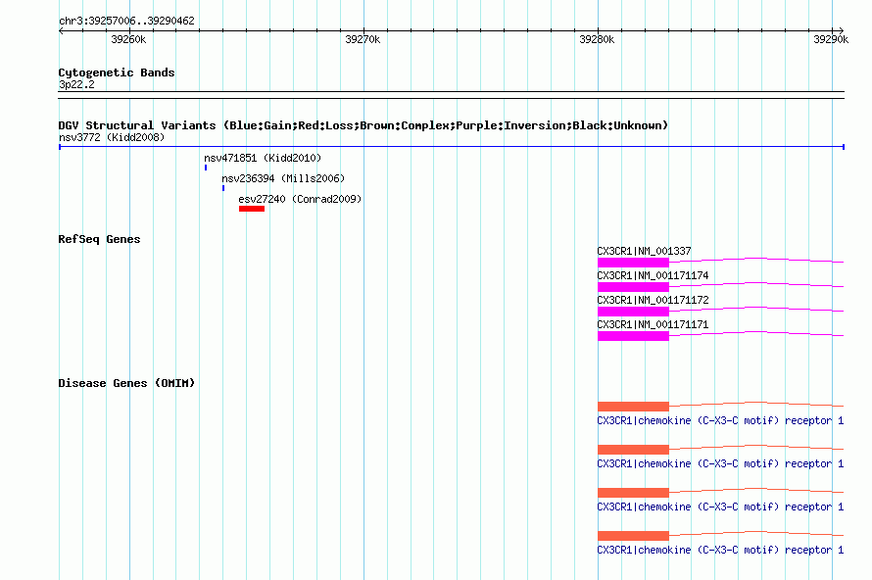Click the 39270k ruler tick label
872x580 pixels.
click(363, 39)
